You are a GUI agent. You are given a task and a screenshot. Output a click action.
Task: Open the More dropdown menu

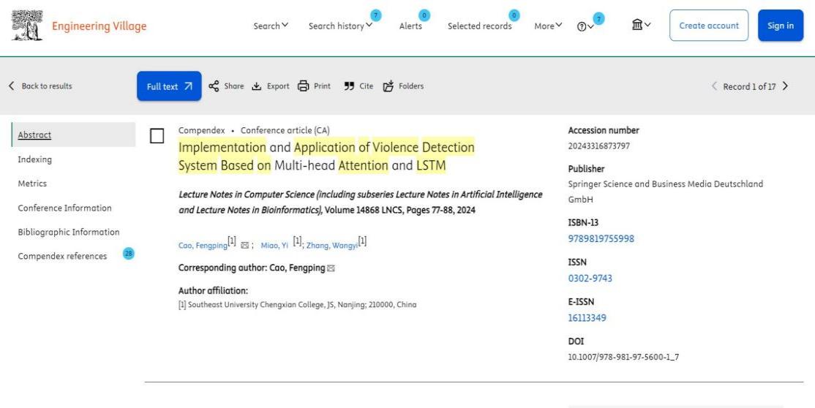click(x=548, y=26)
